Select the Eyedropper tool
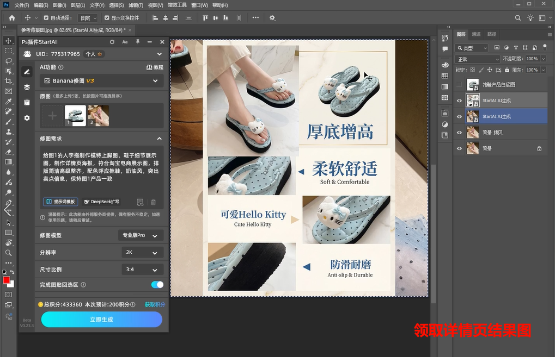The width and height of the screenshot is (555, 357). 8,102
